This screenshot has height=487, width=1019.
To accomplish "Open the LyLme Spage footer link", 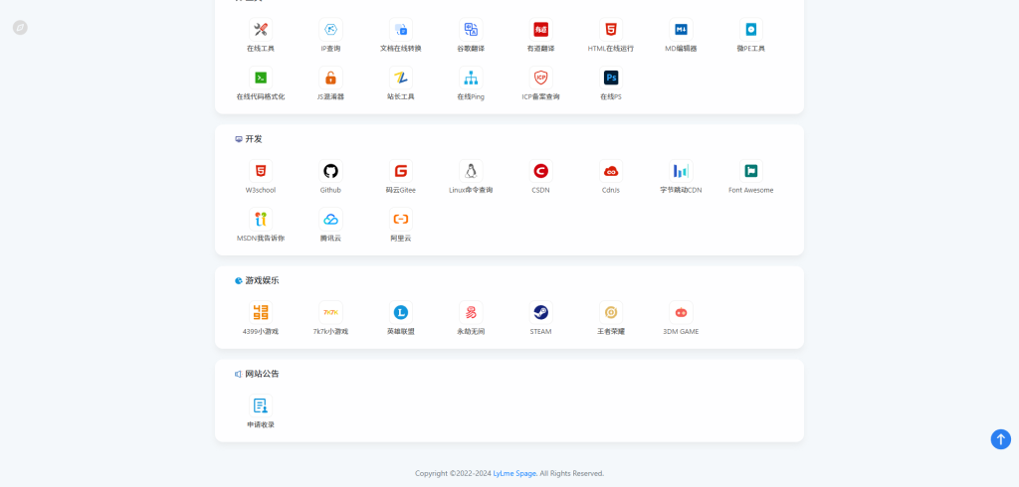I will [514, 473].
